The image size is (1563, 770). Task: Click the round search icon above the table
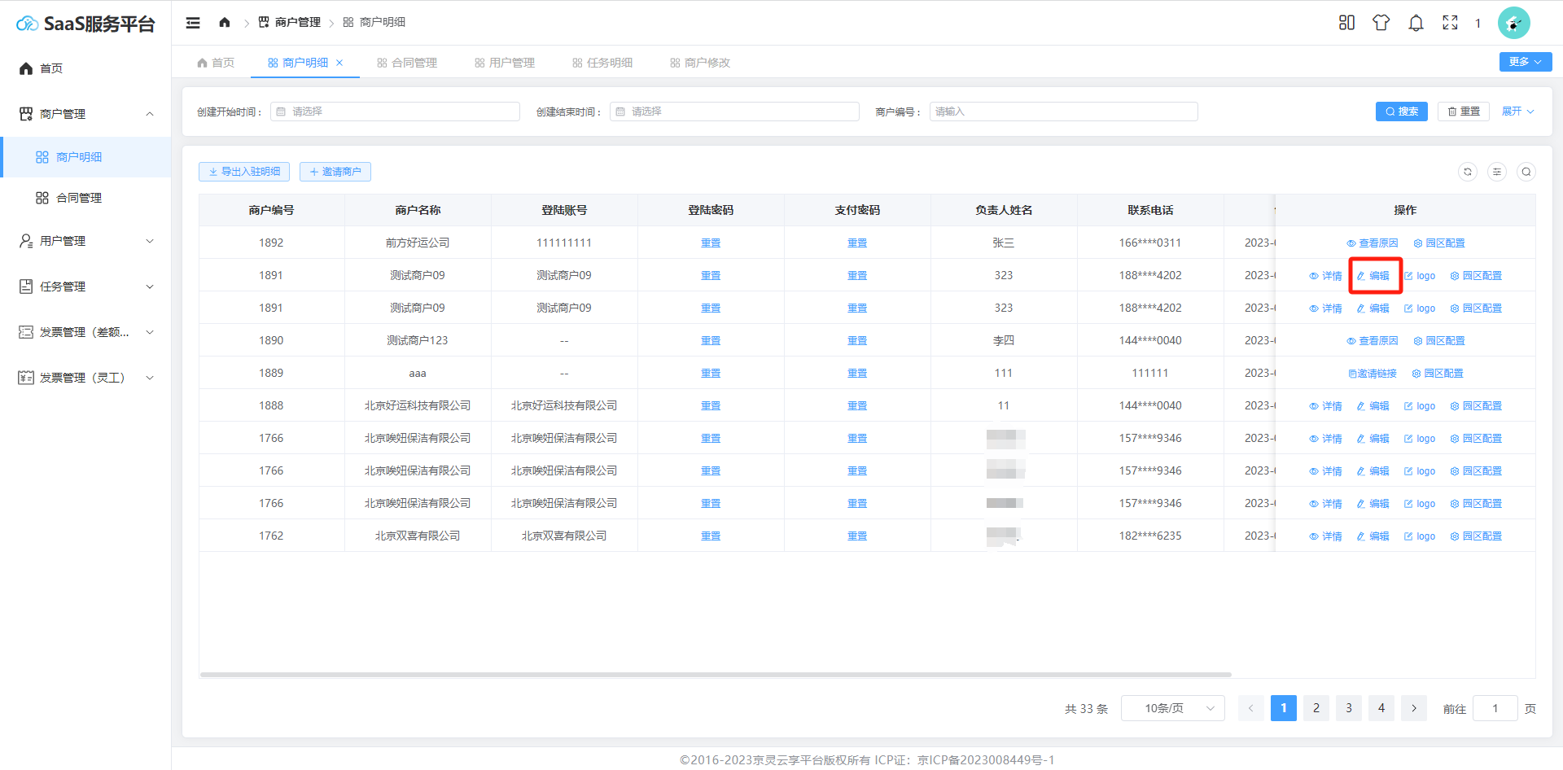click(x=1526, y=172)
